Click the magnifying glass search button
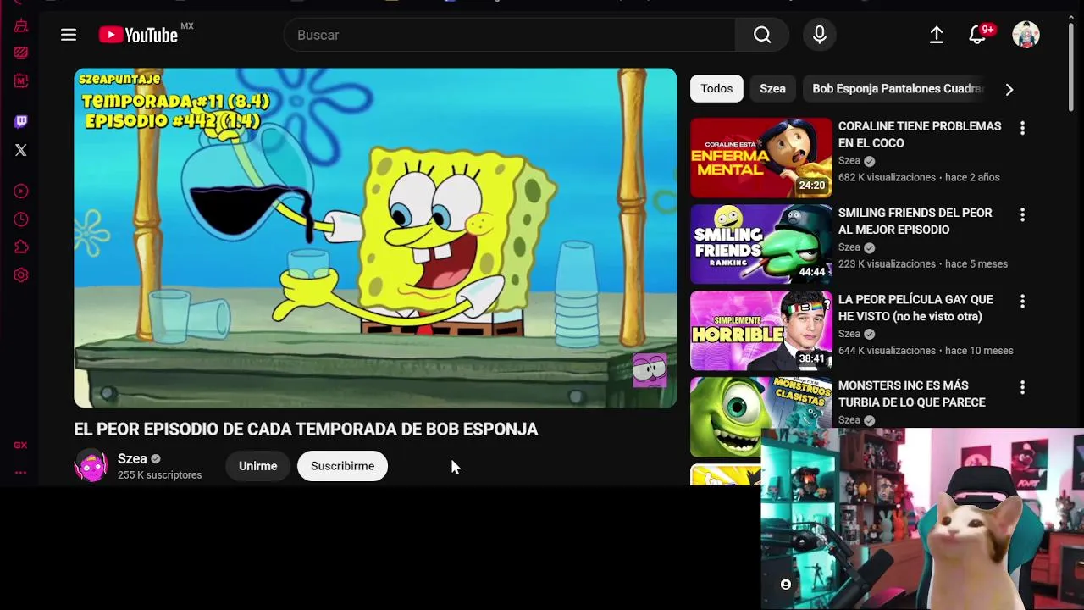The width and height of the screenshot is (1084, 610). (762, 35)
